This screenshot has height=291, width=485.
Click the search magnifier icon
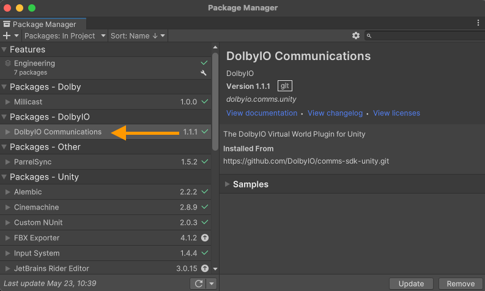pyautogui.click(x=369, y=36)
